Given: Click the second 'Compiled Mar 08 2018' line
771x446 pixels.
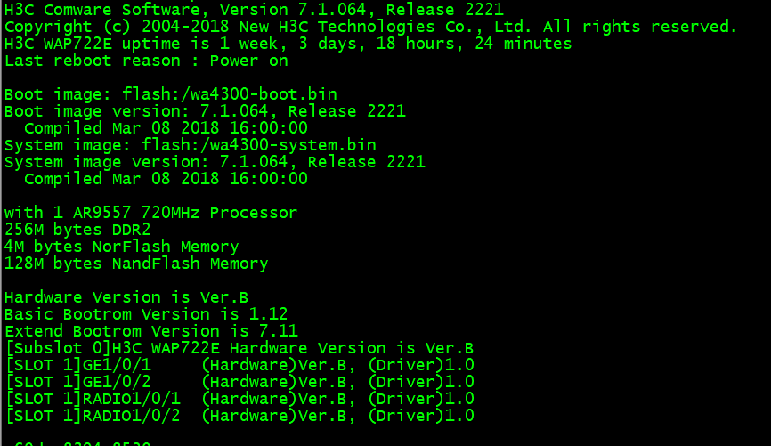Looking at the screenshot, I should [166, 179].
